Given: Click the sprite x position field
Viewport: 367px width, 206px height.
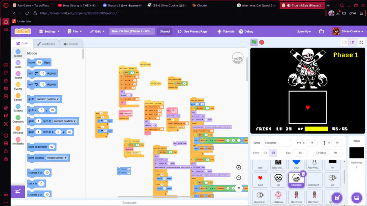Looking at the screenshot, I should pos(312,143).
